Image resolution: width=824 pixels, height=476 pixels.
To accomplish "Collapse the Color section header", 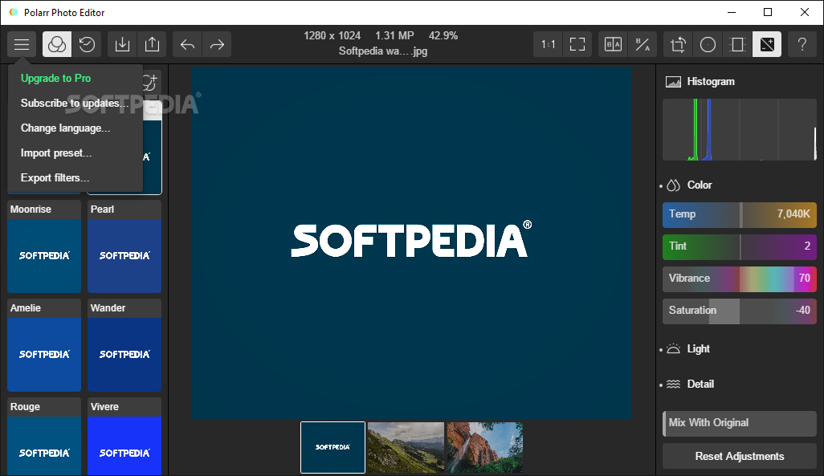I will click(x=700, y=185).
